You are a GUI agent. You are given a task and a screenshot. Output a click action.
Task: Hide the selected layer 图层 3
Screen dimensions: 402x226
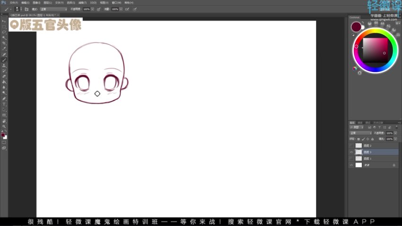[351, 152]
